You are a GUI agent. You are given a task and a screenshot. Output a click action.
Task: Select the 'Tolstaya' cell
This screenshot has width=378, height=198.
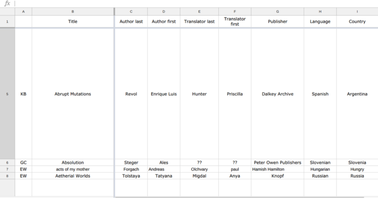[x=131, y=176]
